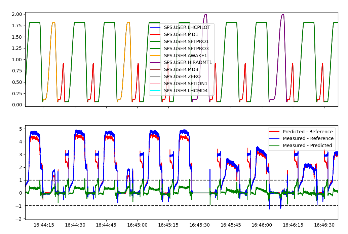348x234 pixels.
Task: Click the 5 y-axis tick on bottom plot
Action: pyautogui.click(x=20, y=129)
